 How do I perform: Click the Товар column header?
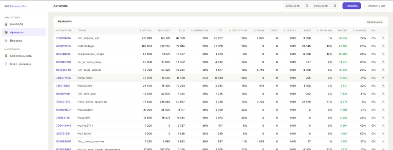pyautogui.click(x=82, y=31)
